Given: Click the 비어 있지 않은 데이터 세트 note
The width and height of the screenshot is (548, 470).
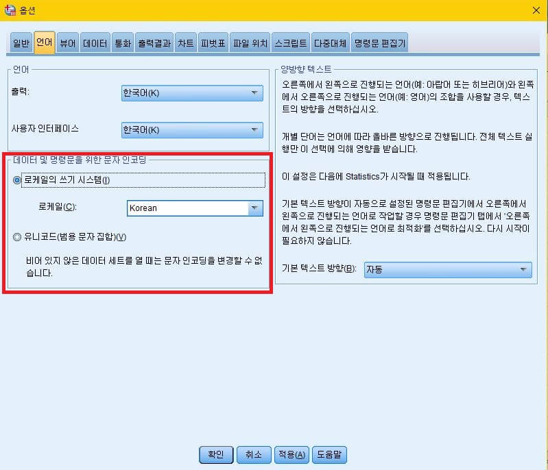Looking at the screenshot, I should (144, 267).
